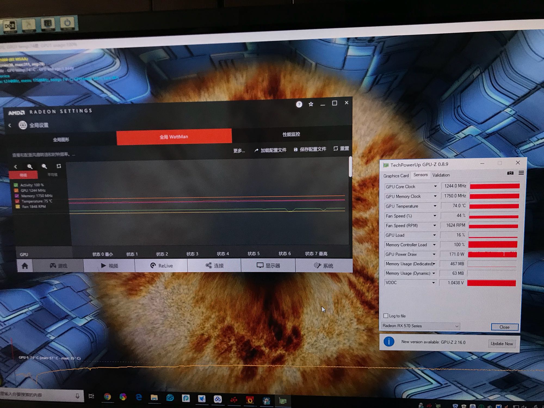The height and width of the screenshot is (408, 544).
Task: Switch to the 全局图形 tab
Action: click(61, 140)
